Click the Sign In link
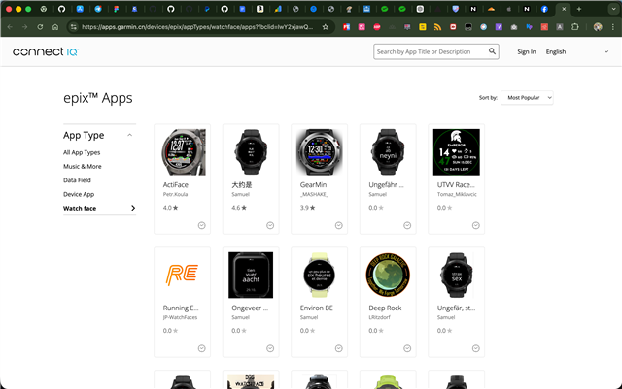The width and height of the screenshot is (622, 389). [526, 51]
